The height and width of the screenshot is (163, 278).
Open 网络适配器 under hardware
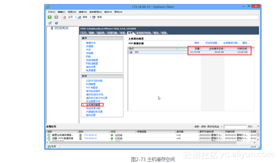92,63
